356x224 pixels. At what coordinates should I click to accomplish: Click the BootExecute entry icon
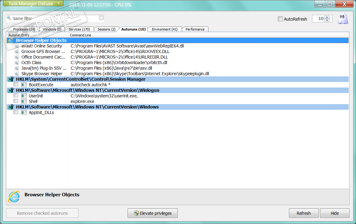click(x=24, y=85)
